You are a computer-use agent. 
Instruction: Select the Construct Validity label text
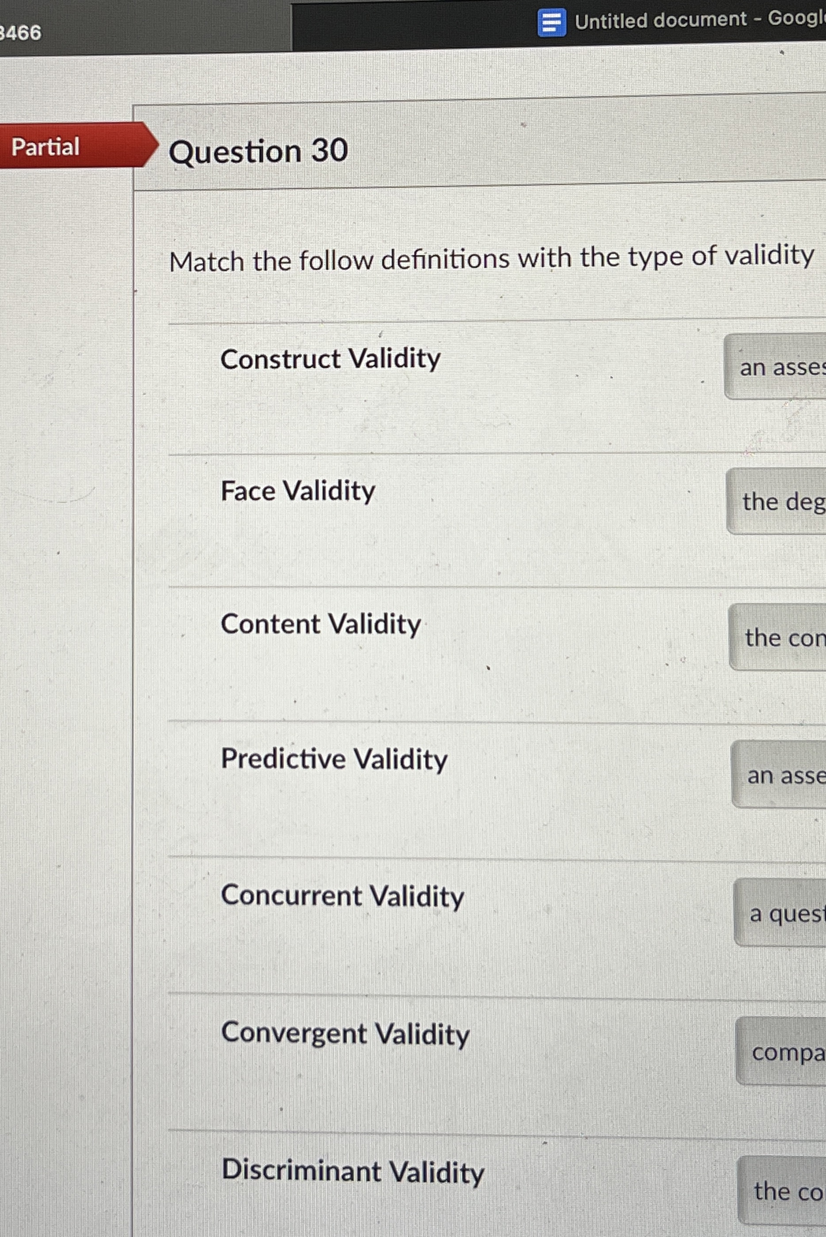331,359
